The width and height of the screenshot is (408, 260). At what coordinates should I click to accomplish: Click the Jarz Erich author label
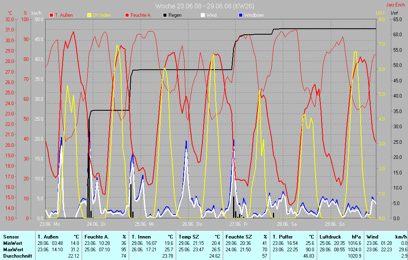pyautogui.click(x=396, y=5)
